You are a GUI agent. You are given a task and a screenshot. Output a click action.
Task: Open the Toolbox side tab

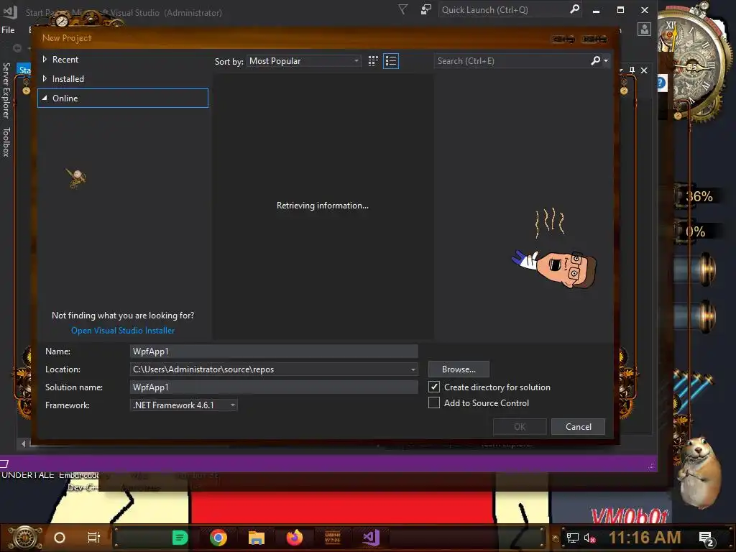tap(6, 142)
